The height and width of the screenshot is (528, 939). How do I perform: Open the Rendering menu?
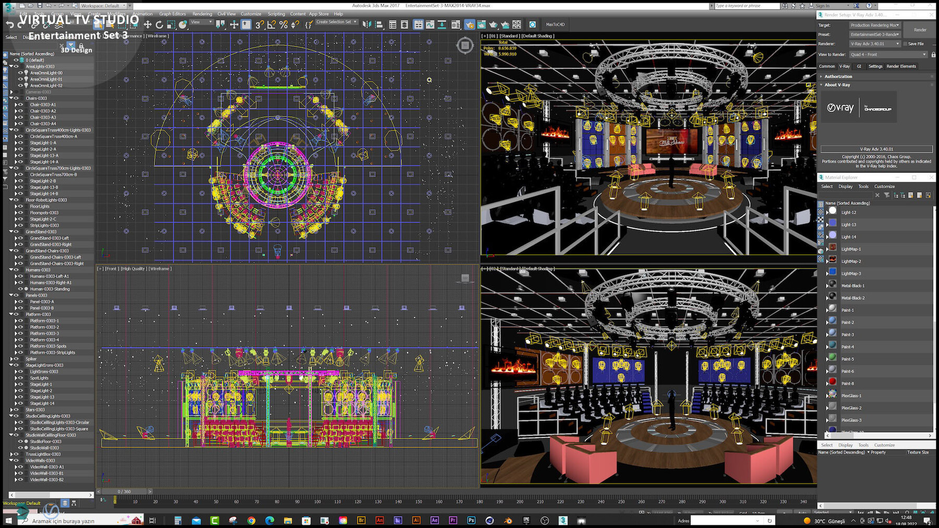click(x=202, y=14)
